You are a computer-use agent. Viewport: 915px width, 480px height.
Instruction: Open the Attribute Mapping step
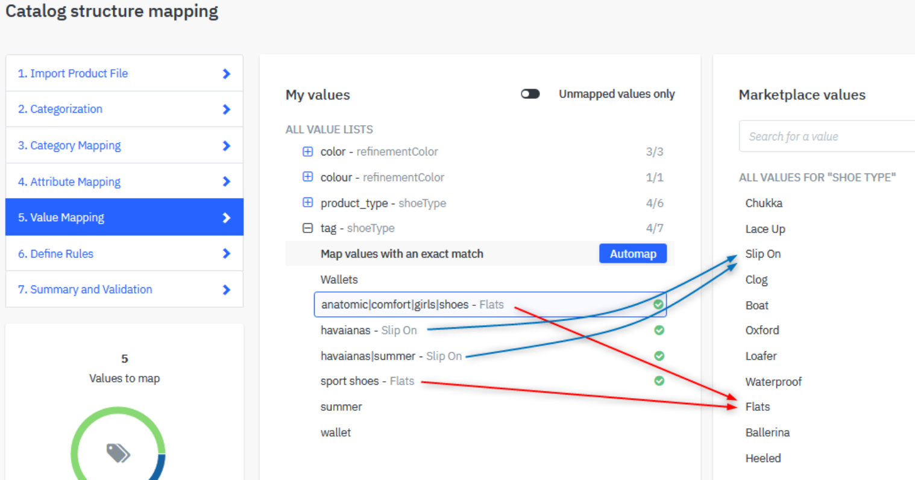pos(69,182)
